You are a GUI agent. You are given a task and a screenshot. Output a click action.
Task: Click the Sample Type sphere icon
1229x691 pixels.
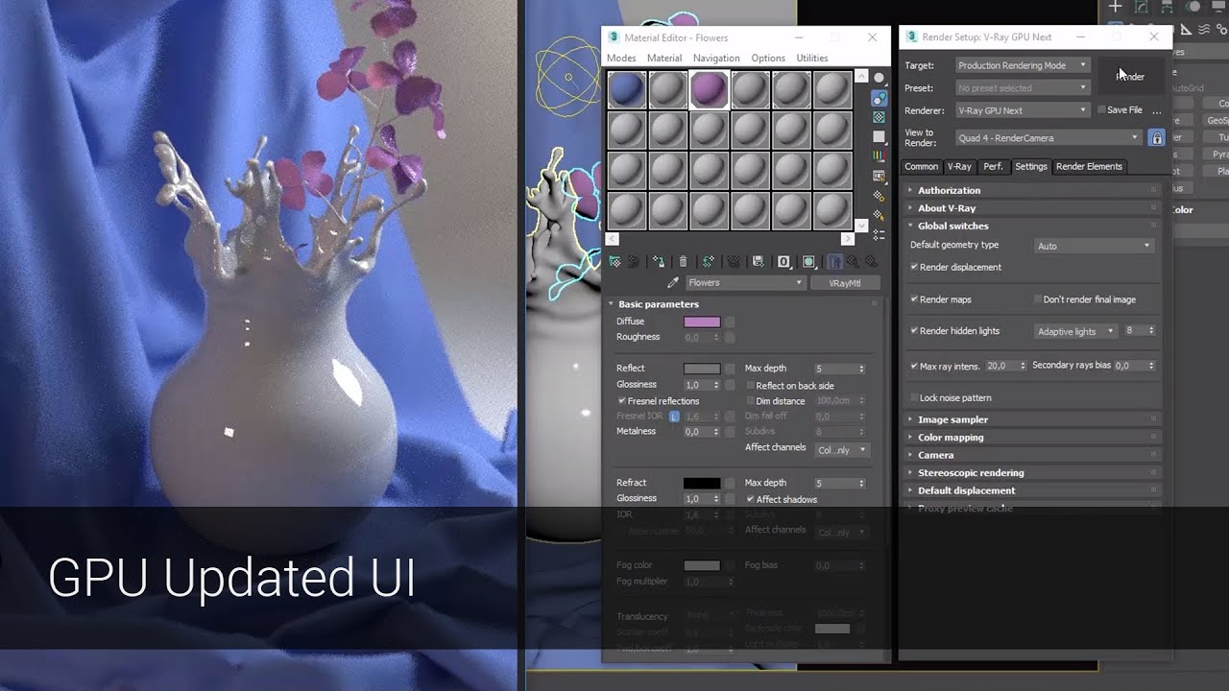tap(879, 78)
